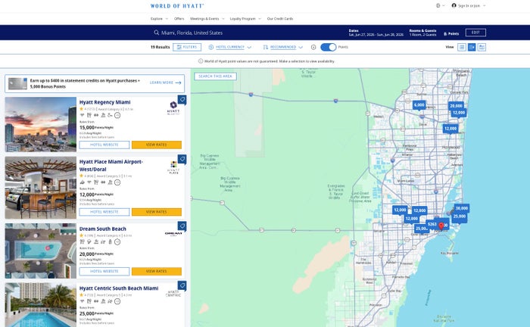Open the Hotel Currency dropdown
Screen dimensions: 530x327
230,47
